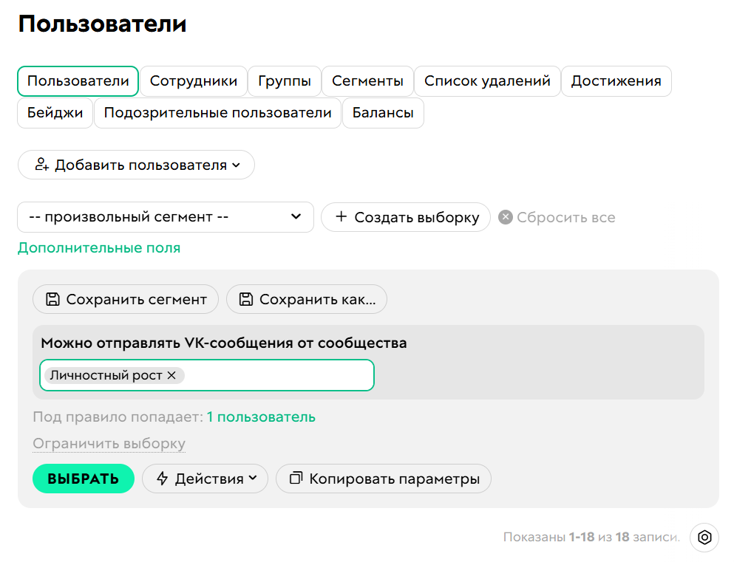
Task: Open the произвольный сегмент selector
Action: coord(165,217)
